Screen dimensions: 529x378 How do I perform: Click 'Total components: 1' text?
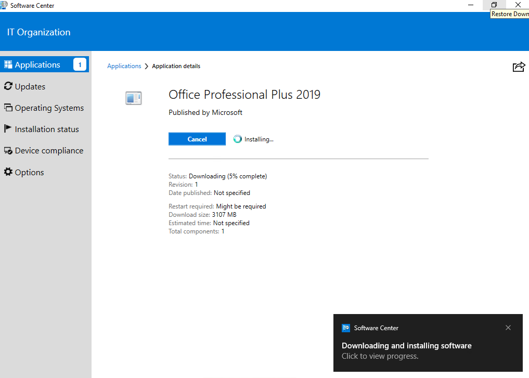pyautogui.click(x=196, y=231)
